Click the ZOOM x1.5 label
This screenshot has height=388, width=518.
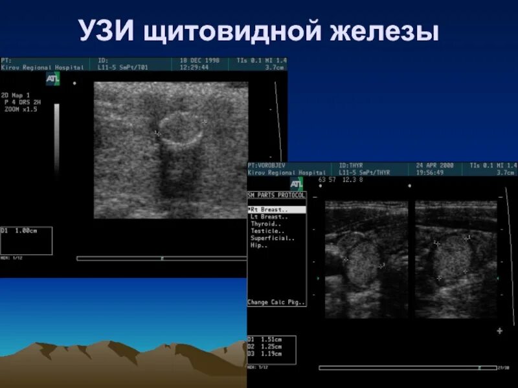(x=21, y=109)
